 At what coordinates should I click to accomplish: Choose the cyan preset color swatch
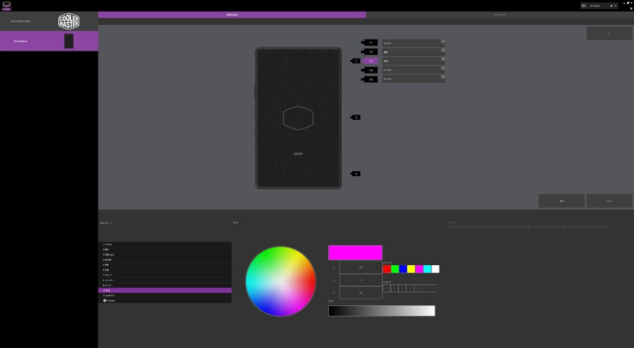pos(427,269)
